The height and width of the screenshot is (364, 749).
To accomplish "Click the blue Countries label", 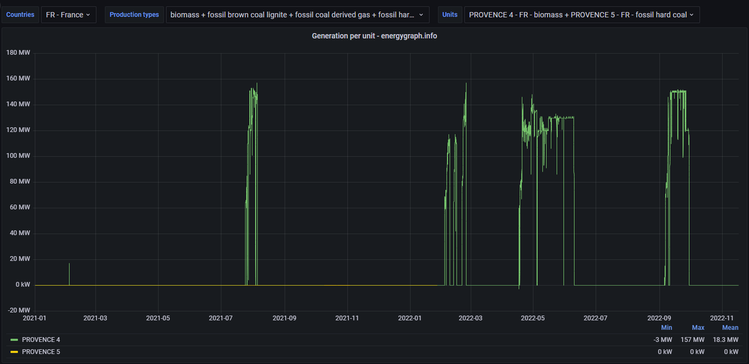I will [x=20, y=14].
